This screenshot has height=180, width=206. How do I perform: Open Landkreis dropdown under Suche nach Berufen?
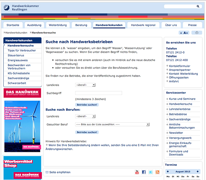click(x=85, y=117)
